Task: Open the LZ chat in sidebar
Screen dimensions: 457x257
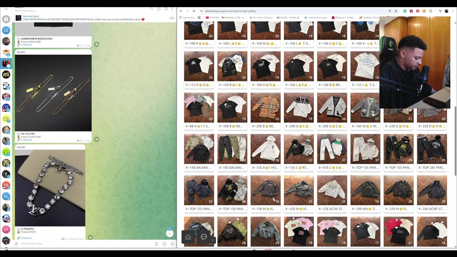Action: 6,30
